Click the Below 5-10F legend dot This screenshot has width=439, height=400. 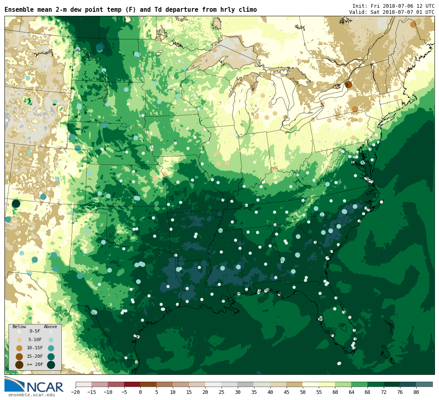click(19, 340)
